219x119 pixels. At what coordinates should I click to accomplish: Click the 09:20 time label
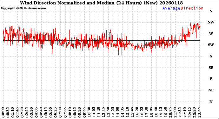(x=79, y=113)
